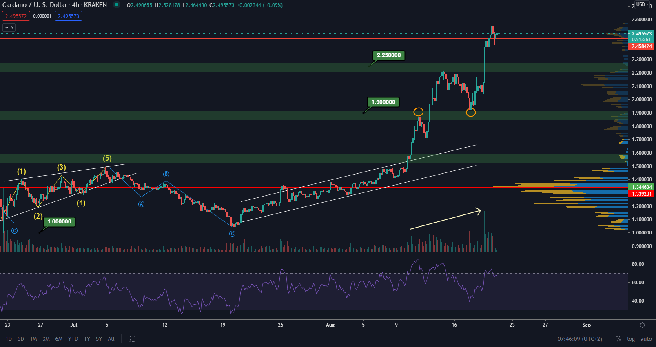Click the blue buy price 2.495573 button
Image resolution: width=656 pixels, height=347 pixels.
69,16
